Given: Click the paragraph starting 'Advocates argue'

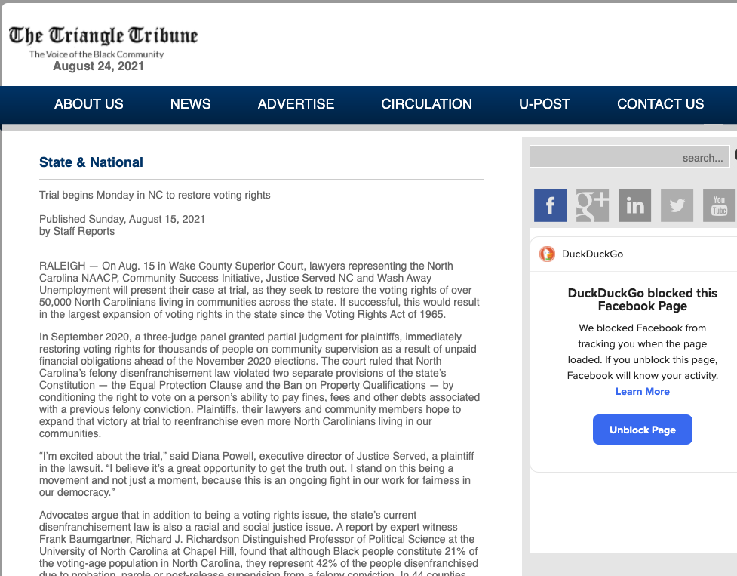Looking at the screenshot, I should (259, 544).
